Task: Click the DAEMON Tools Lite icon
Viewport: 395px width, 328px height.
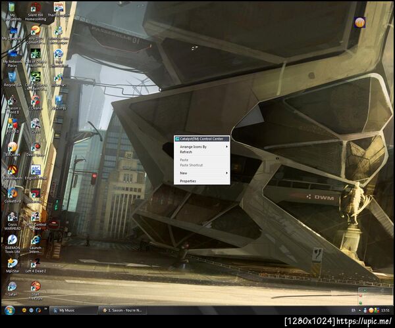Action: [x=13, y=244]
